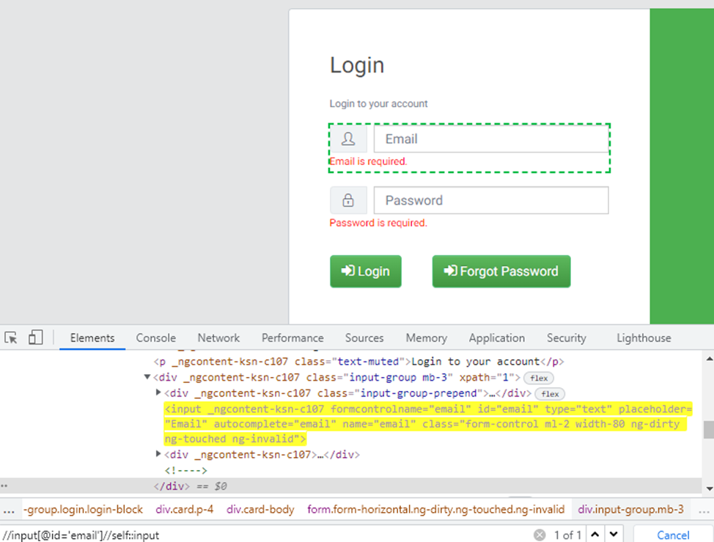The image size is (714, 542).
Task: Switch to the Memory tab
Action: [426, 338]
